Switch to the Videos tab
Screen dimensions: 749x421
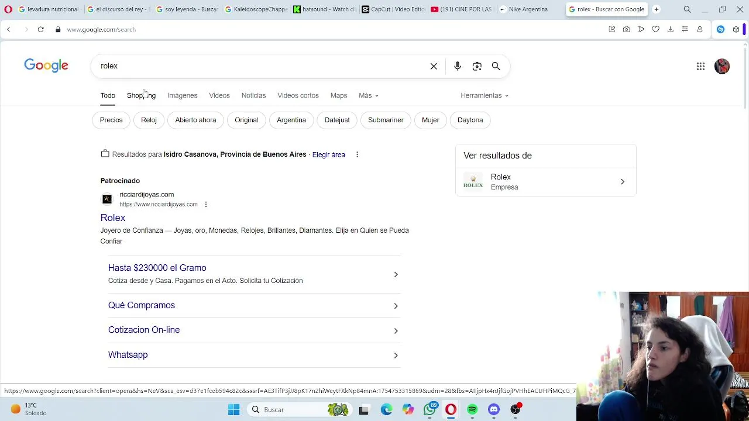(x=219, y=95)
